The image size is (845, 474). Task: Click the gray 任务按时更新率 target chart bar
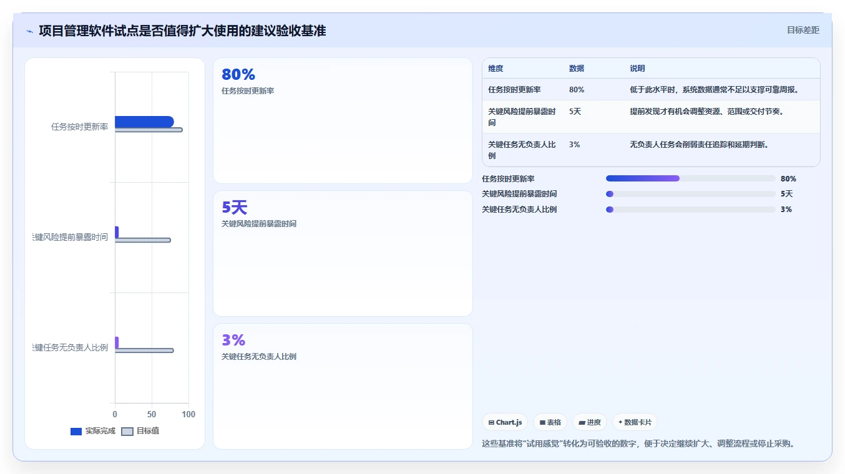tap(149, 130)
